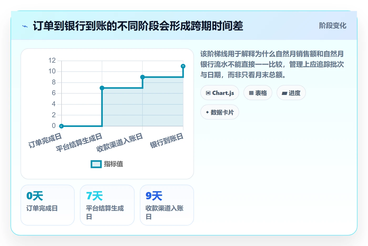The image size is (368, 246).
Task: Click the y-axis value 10
Action: (52, 71)
